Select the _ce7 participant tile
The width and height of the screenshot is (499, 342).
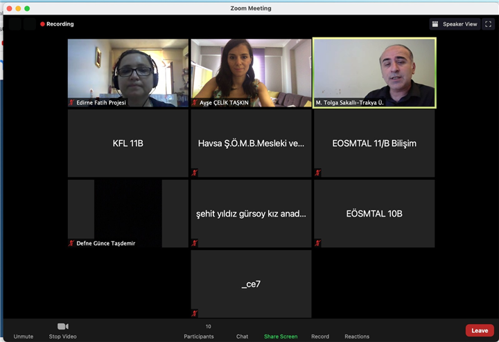251,284
